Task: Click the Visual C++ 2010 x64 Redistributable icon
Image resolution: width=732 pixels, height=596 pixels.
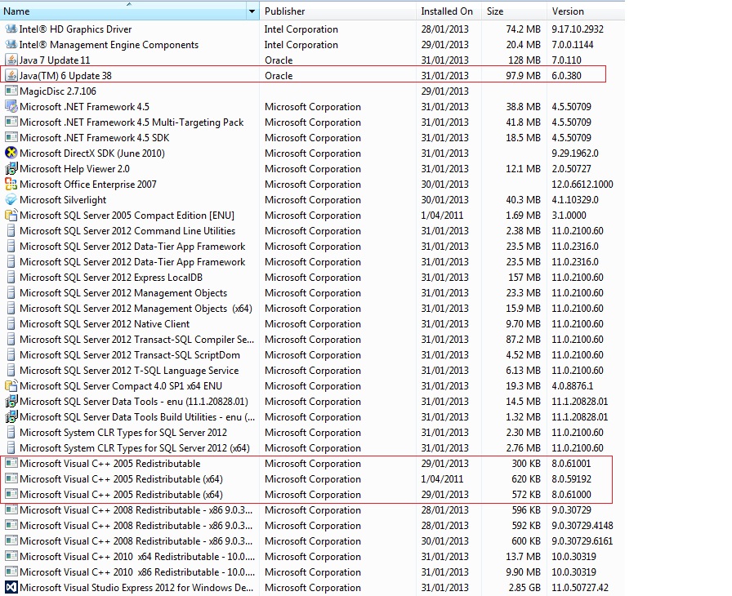Action: coord(11,556)
